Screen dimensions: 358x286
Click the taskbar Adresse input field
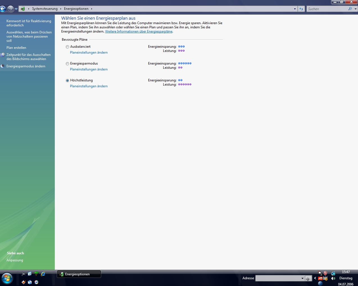click(278, 278)
